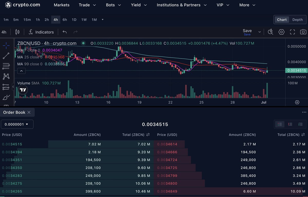Take a chart snapshot with camera icon

303,32
